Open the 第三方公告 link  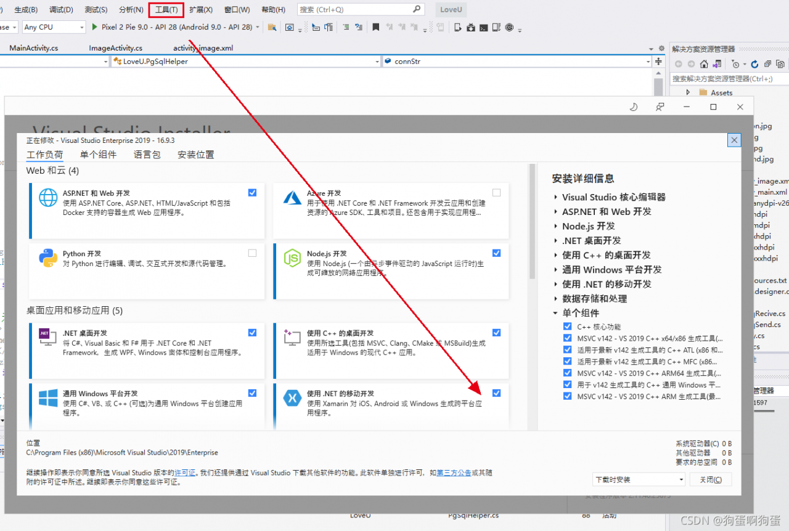coord(454,472)
